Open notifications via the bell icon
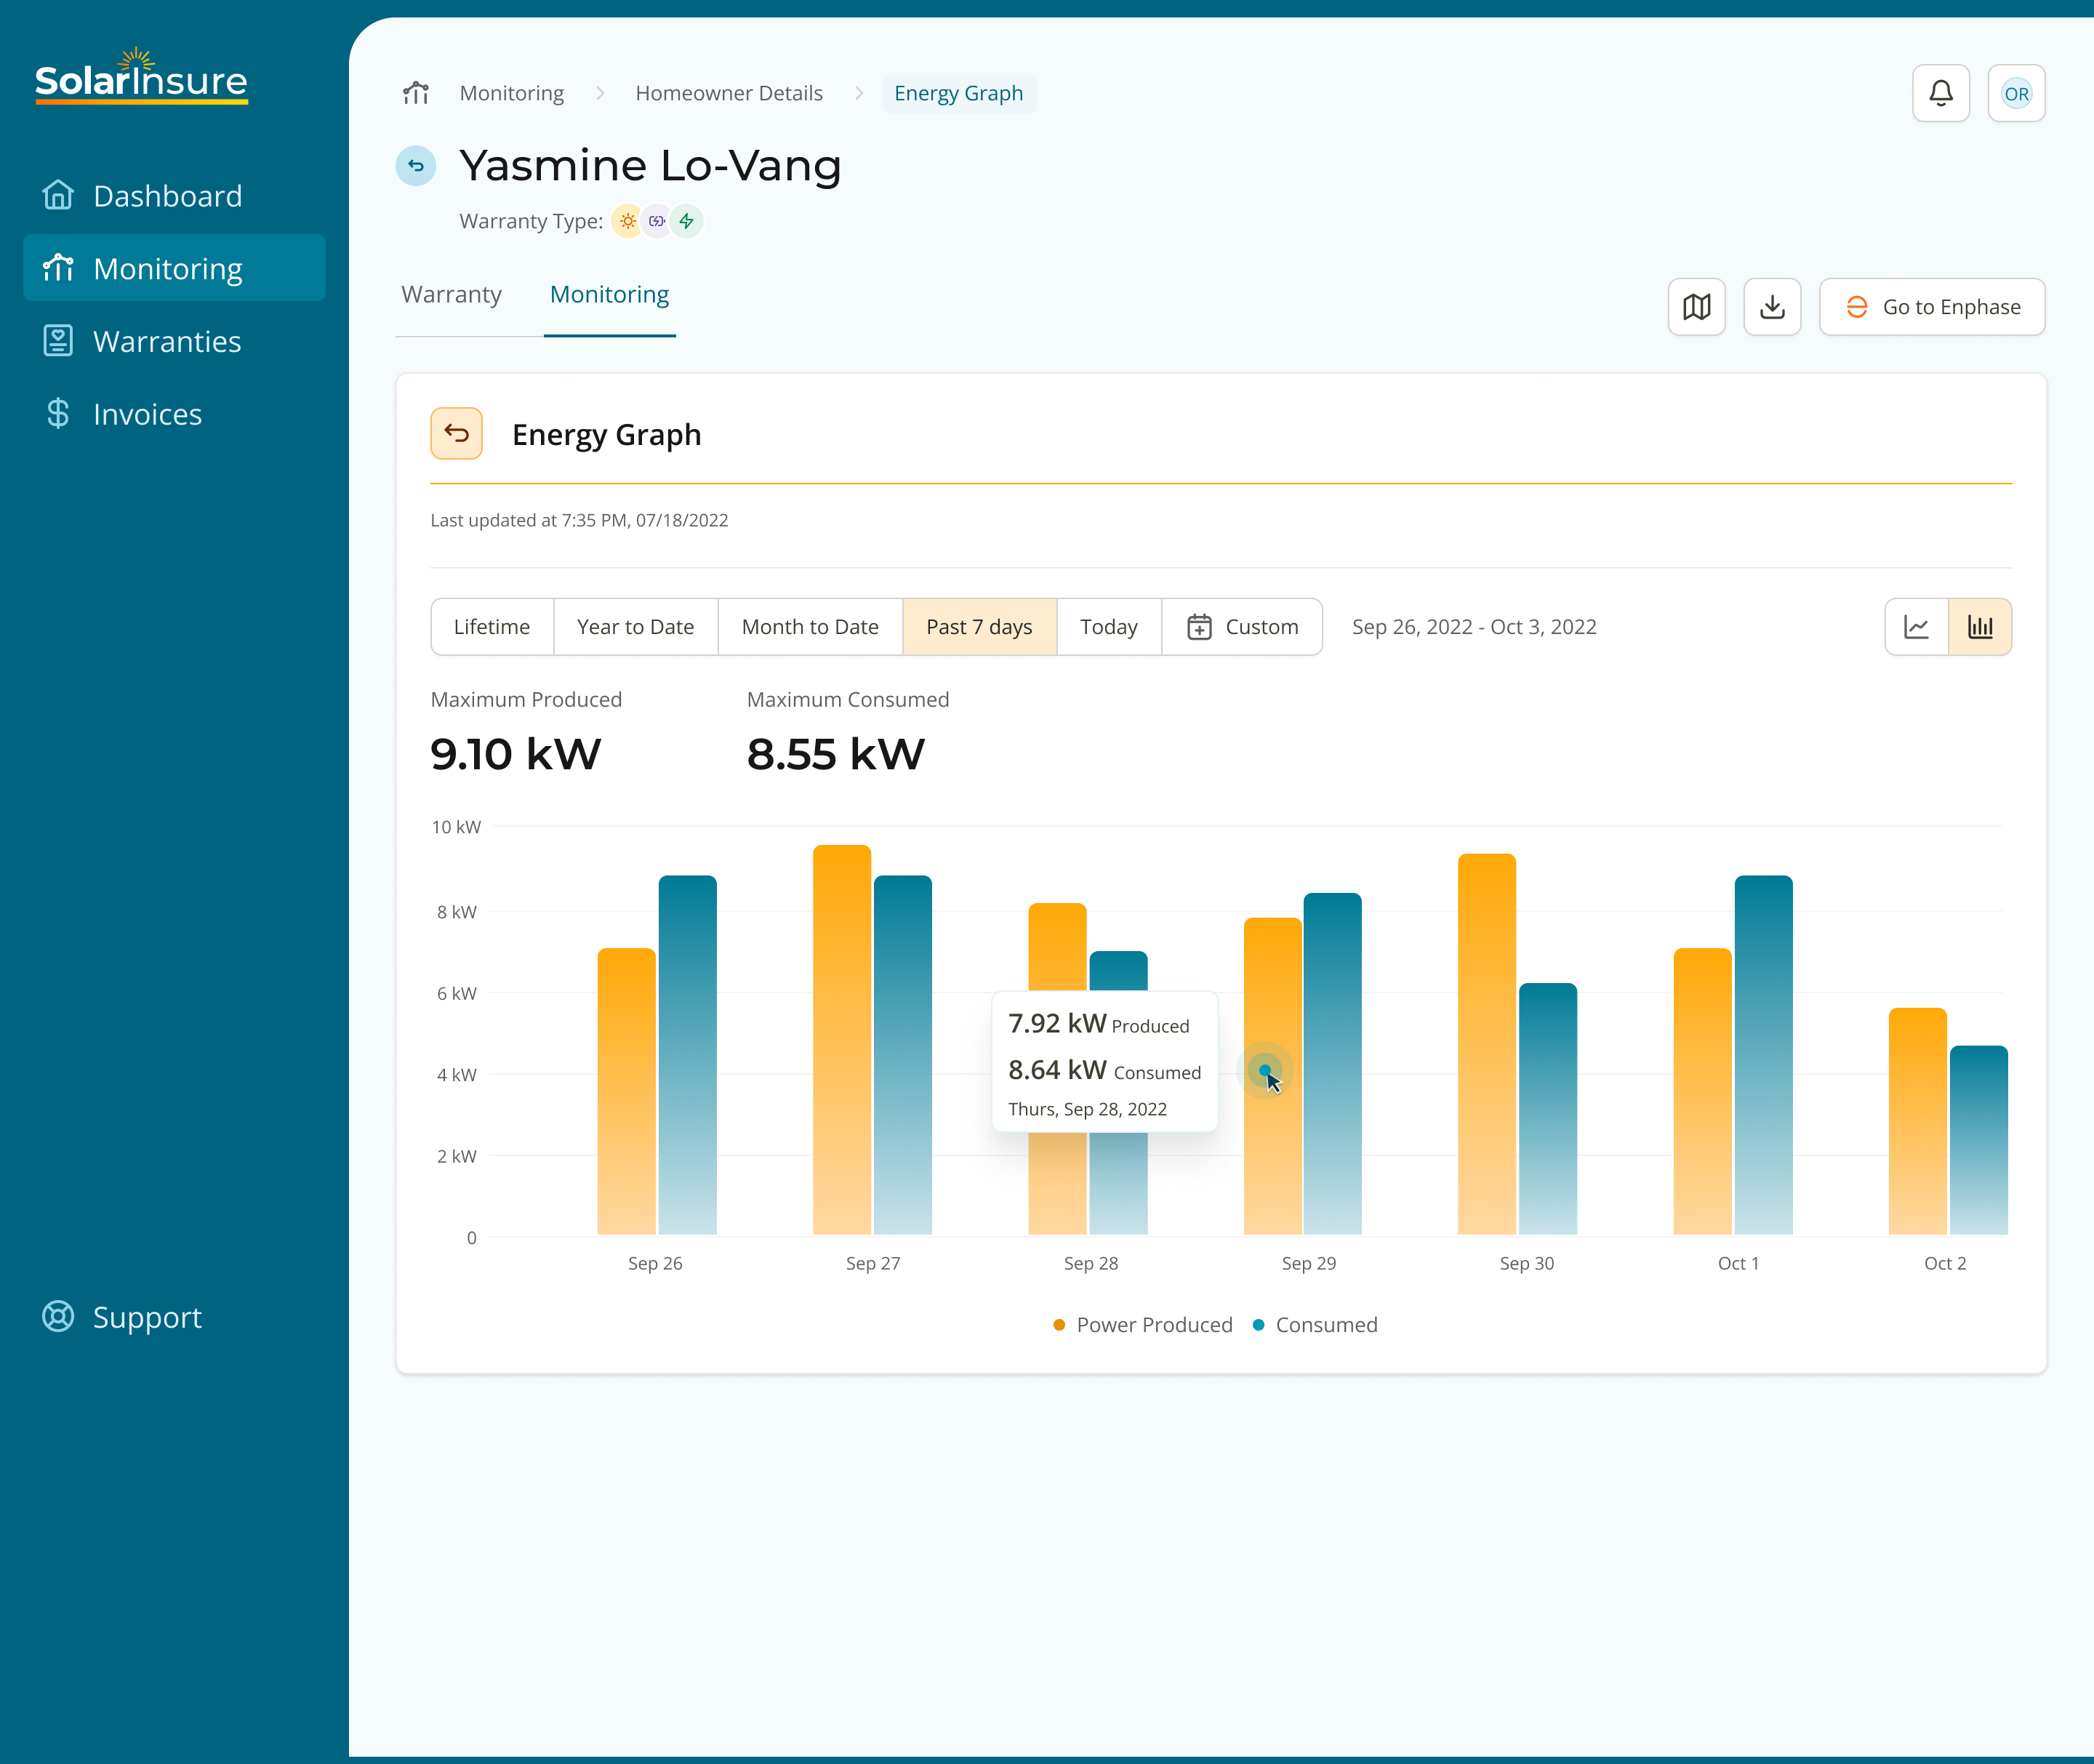Screen dimensions: 2094x1764 1941,93
